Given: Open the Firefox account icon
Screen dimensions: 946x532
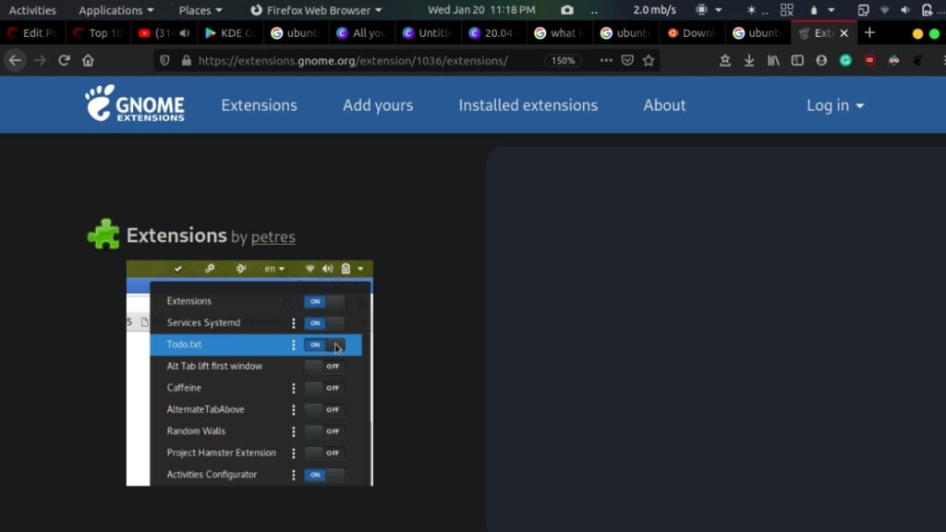Looking at the screenshot, I should (821, 60).
